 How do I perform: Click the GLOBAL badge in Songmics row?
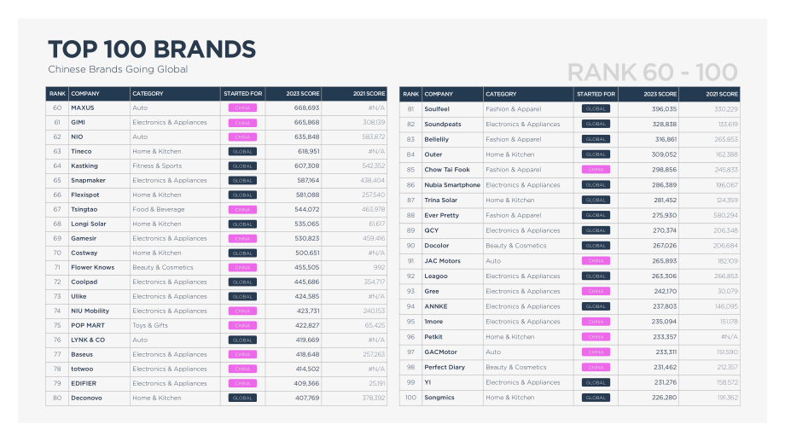596,398
